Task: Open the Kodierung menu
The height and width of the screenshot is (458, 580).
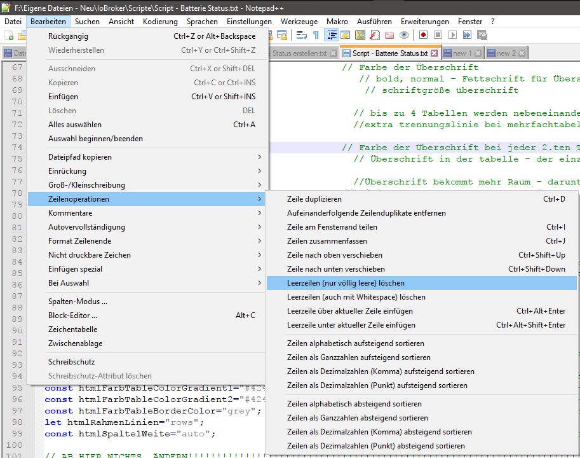Action: (x=160, y=22)
